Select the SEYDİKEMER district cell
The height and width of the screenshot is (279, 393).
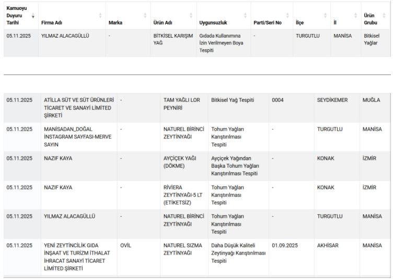click(x=332, y=100)
